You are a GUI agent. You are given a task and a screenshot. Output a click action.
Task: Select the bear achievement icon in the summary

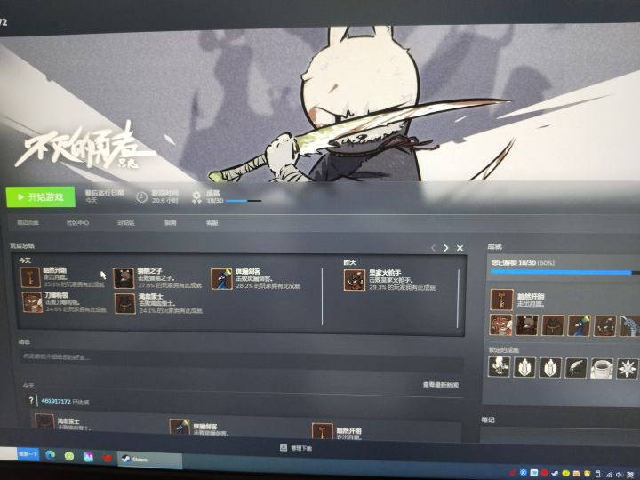pos(124,278)
